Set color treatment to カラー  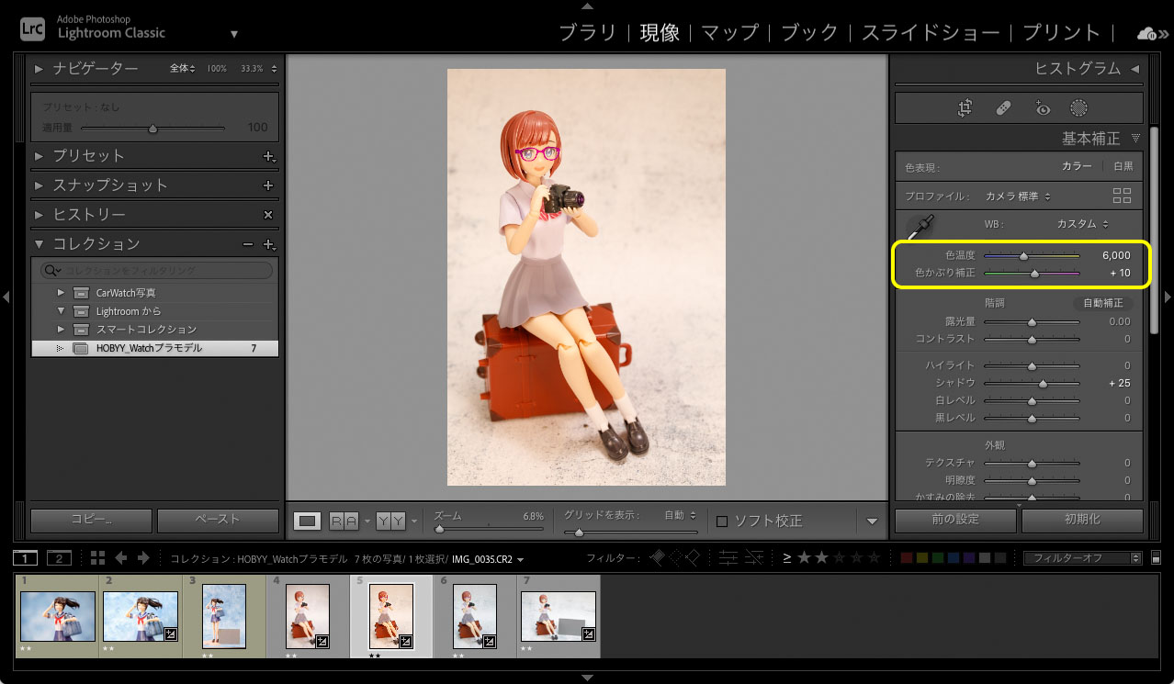tap(1077, 167)
